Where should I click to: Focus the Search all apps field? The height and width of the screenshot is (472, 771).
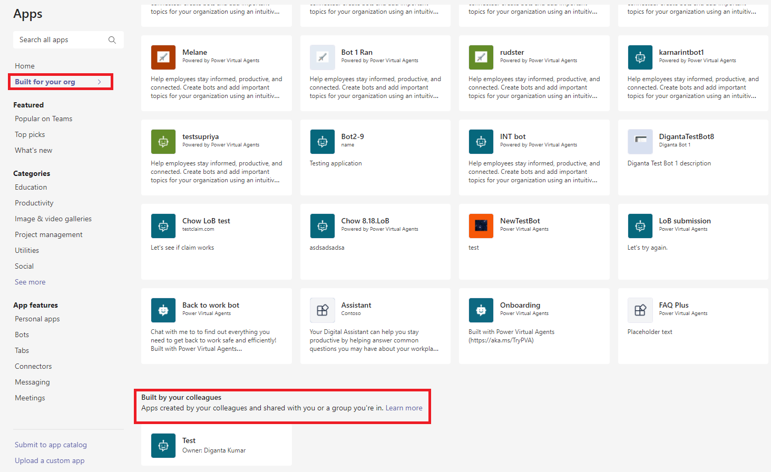click(x=69, y=40)
